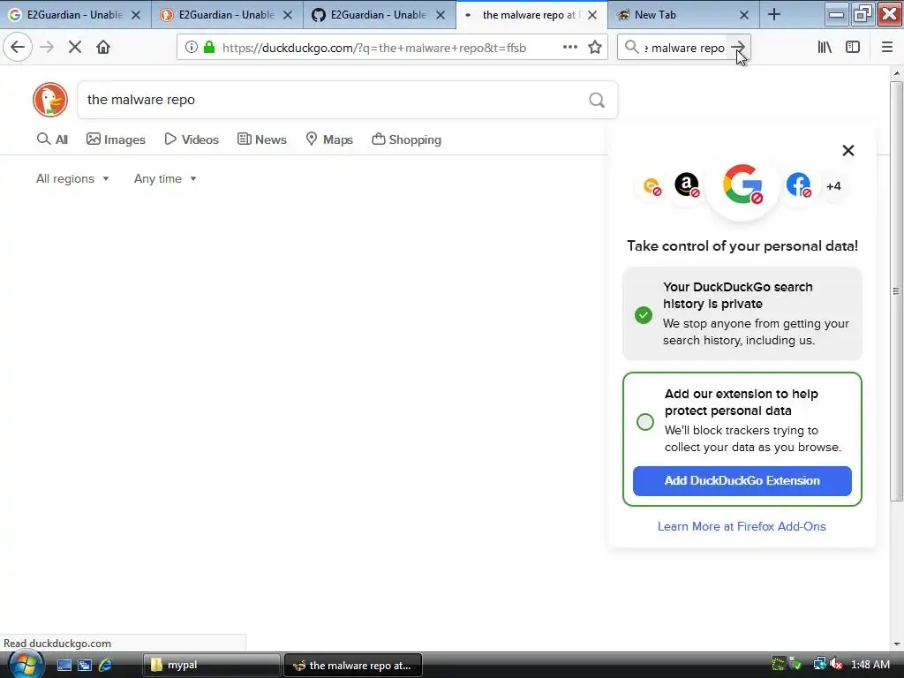904x678 pixels.
Task: Click scrollbar down arrow
Action: click(x=897, y=644)
